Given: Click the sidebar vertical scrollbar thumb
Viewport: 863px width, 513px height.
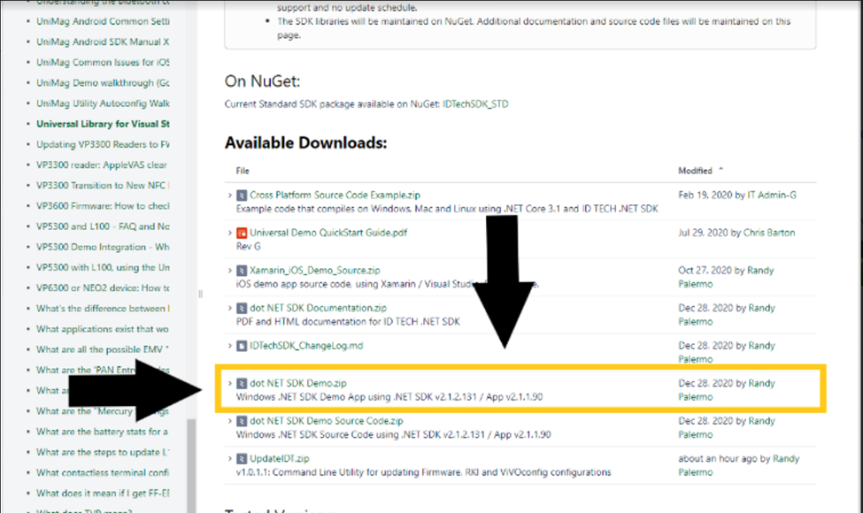Looking at the screenshot, I should [x=191, y=466].
